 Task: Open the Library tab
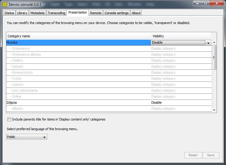pyautogui.click(x=22, y=13)
